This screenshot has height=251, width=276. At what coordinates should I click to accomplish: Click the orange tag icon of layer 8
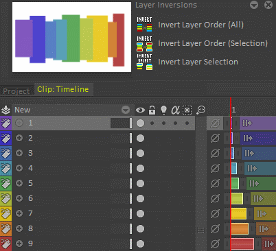5,228
